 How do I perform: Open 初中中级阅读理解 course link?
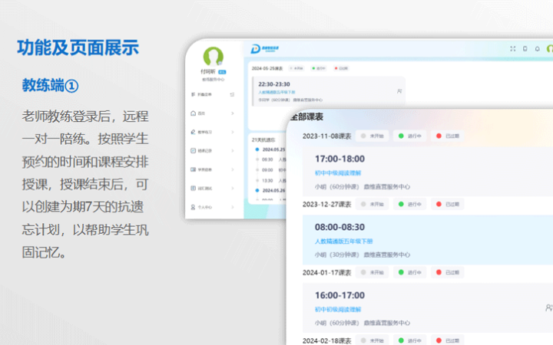(338, 173)
